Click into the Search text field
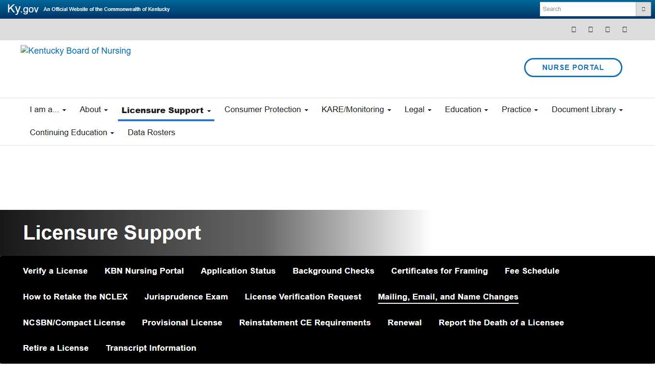Viewport: 655px width, 368px height. 587,9
